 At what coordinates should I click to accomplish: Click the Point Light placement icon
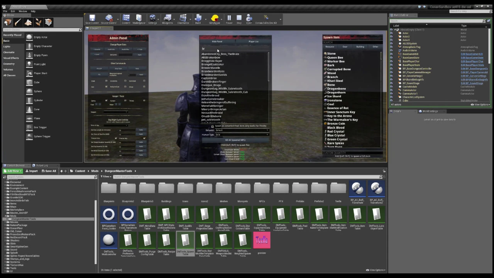(x=29, y=64)
